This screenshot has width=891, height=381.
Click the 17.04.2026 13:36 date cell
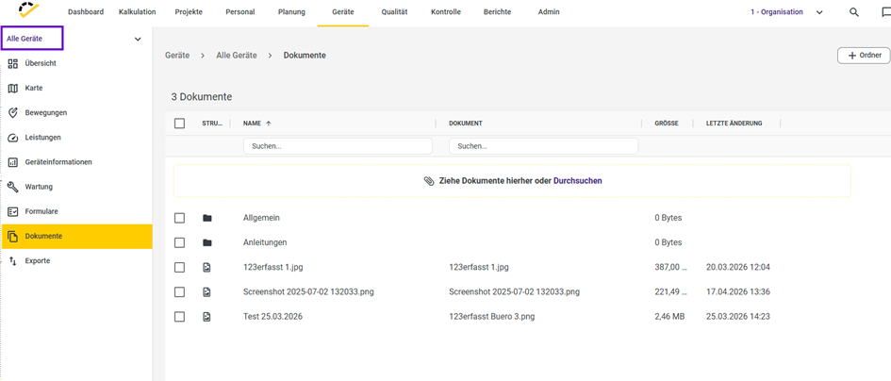[x=737, y=292]
